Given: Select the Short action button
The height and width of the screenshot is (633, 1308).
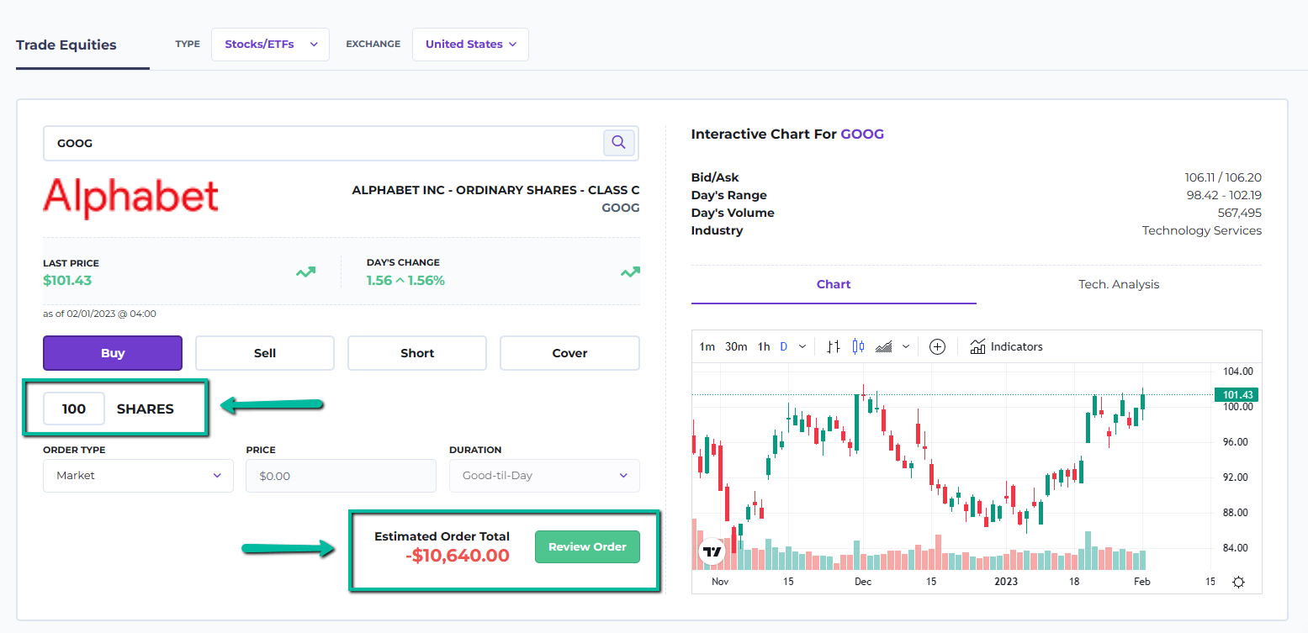Looking at the screenshot, I should click(417, 353).
